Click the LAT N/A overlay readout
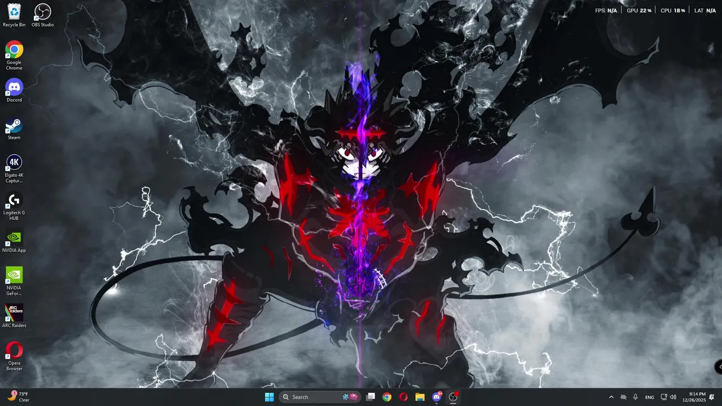 705,11
